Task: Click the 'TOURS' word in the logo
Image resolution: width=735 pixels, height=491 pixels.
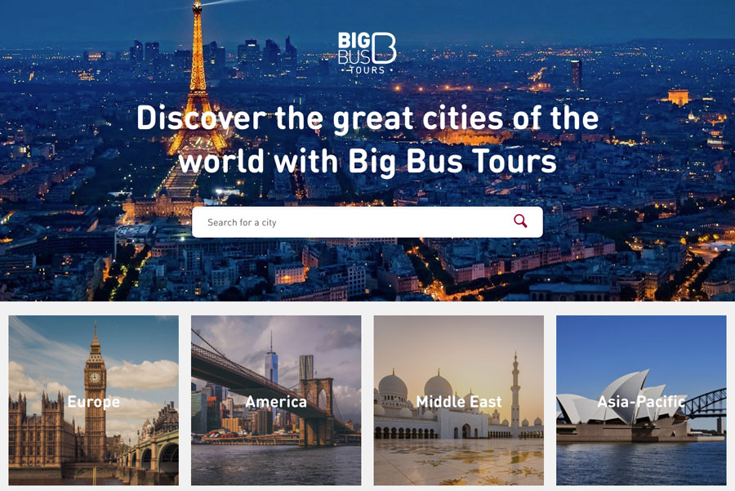Action: tap(367, 70)
